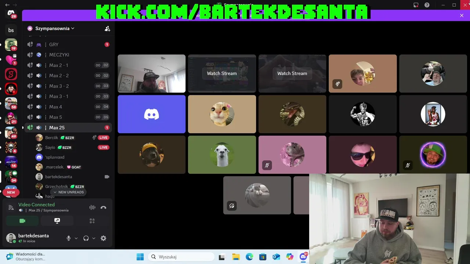Toggle noise suppression waveform icon

tap(92, 207)
